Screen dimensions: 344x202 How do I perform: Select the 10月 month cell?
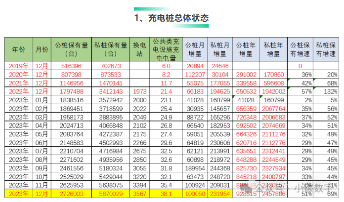point(42,177)
